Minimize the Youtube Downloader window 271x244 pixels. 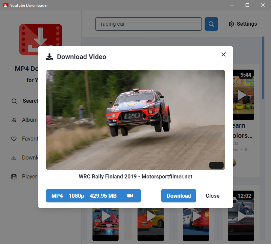232,5
